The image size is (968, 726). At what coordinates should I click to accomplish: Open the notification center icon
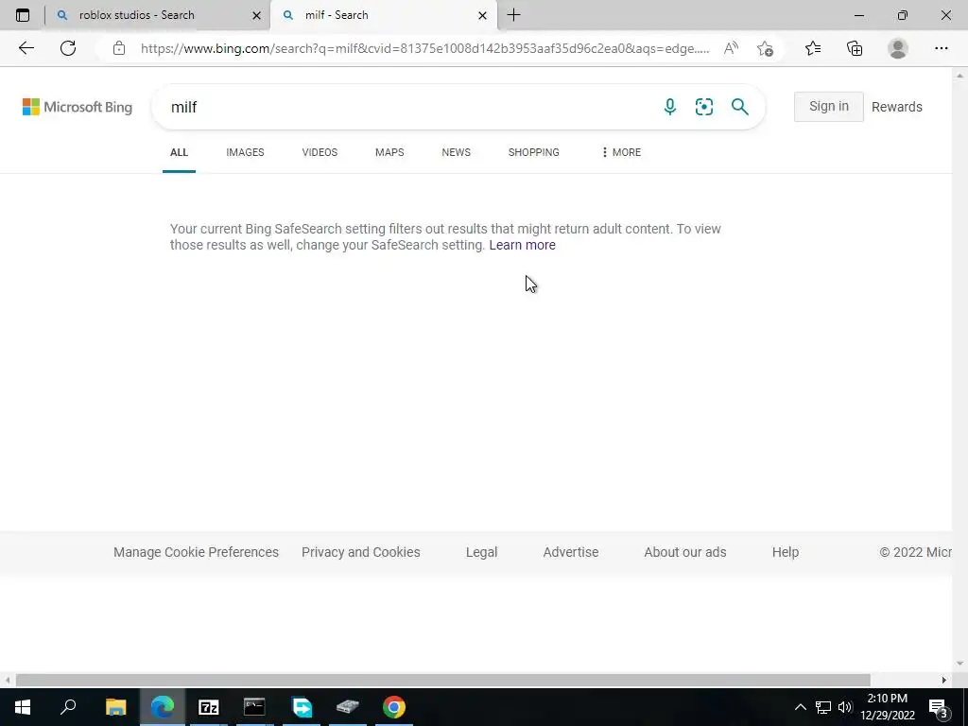point(939,707)
